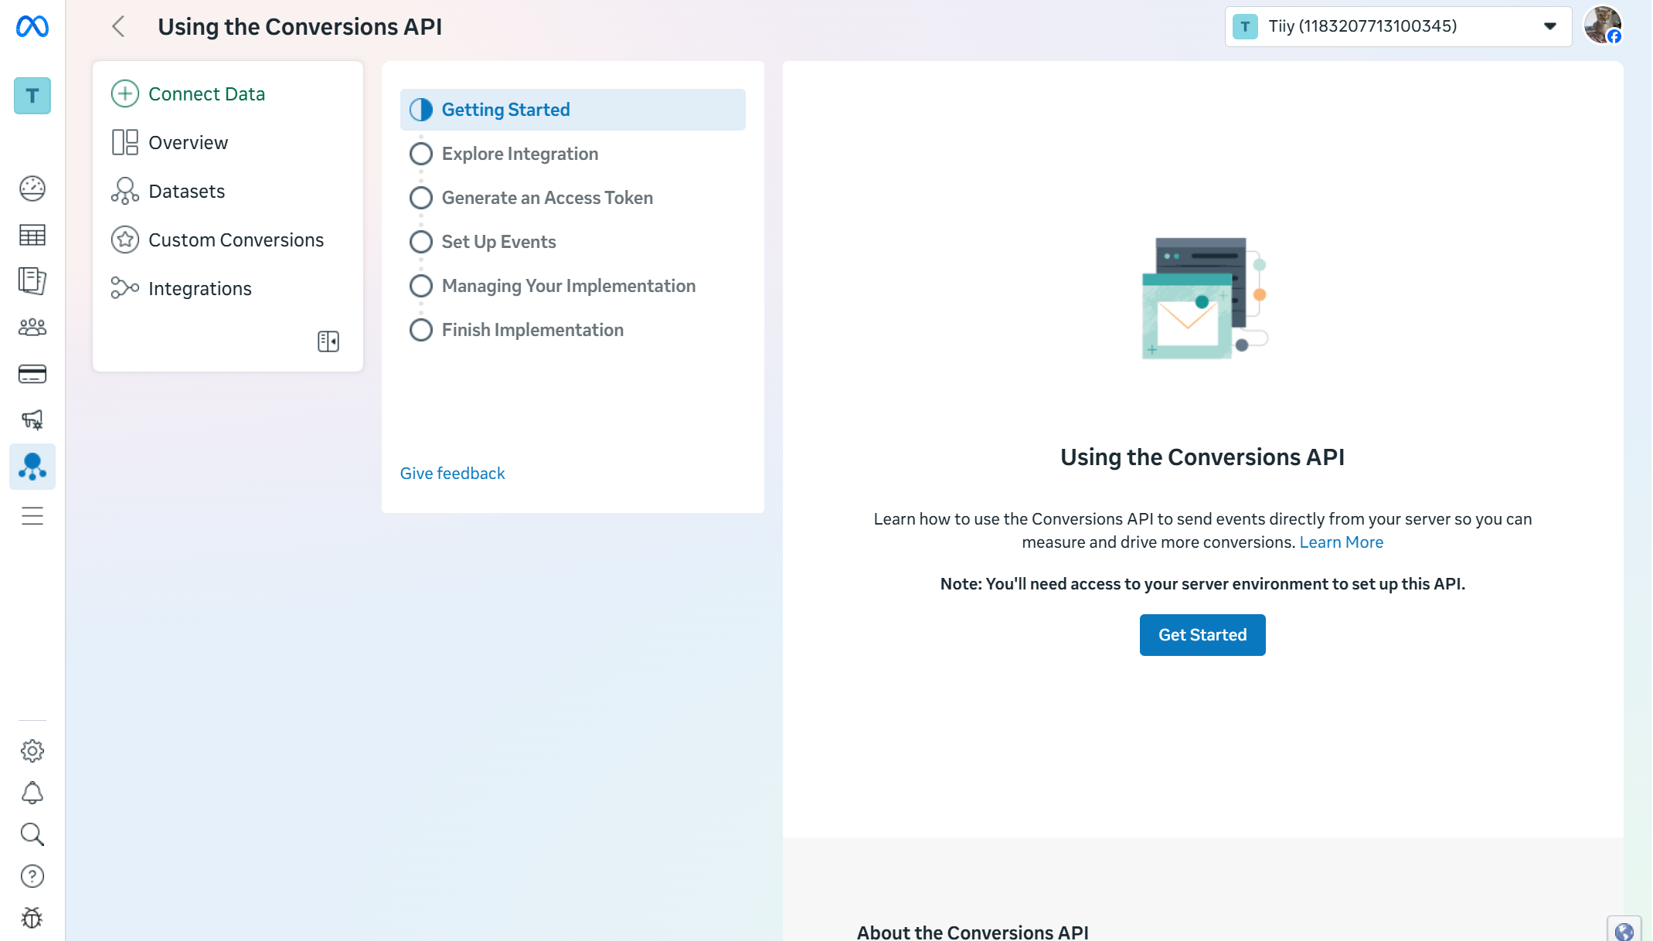The image size is (1653, 941).
Task: Open Custom Conversions menu item
Action: pyautogui.click(x=236, y=240)
